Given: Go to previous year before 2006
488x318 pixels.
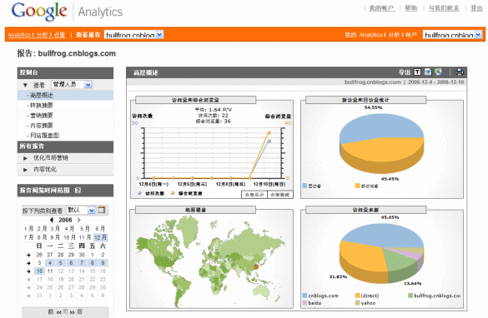Looking at the screenshot, I should pos(52,220).
